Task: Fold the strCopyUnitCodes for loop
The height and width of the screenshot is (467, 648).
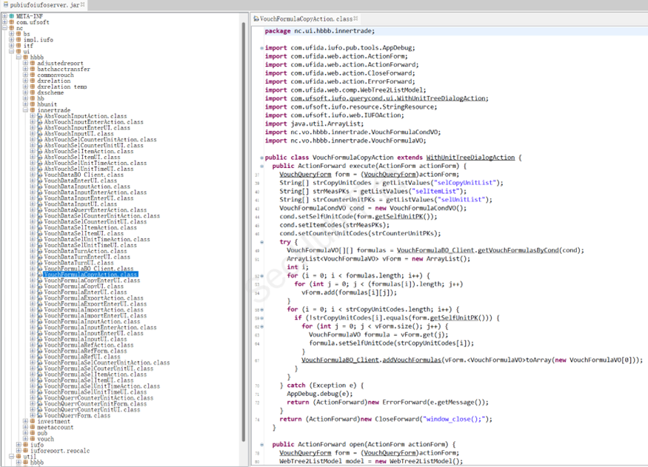Action: click(x=261, y=309)
